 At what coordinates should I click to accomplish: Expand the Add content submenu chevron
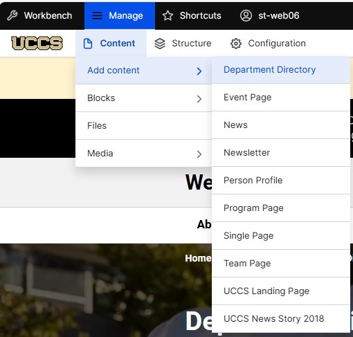pos(199,71)
